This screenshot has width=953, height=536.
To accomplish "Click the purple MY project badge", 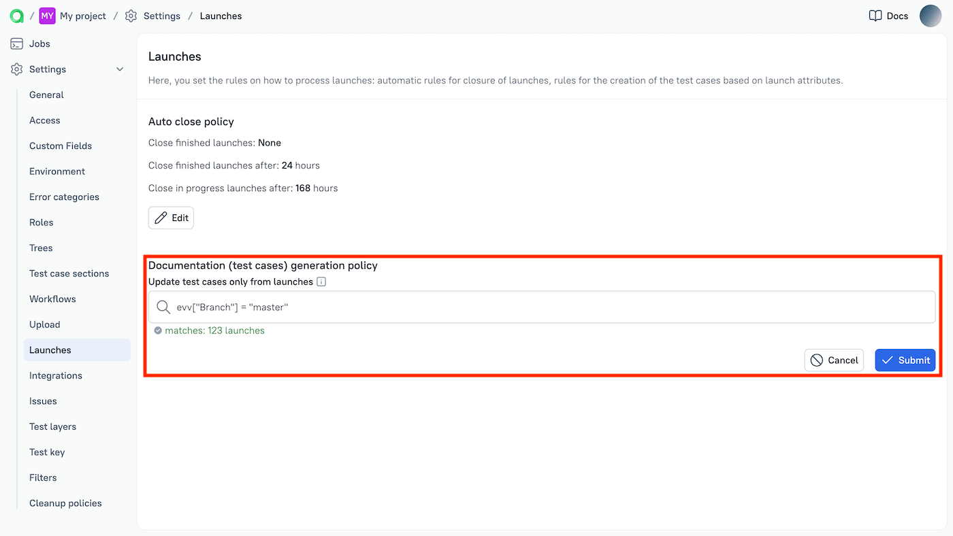I will coord(46,15).
